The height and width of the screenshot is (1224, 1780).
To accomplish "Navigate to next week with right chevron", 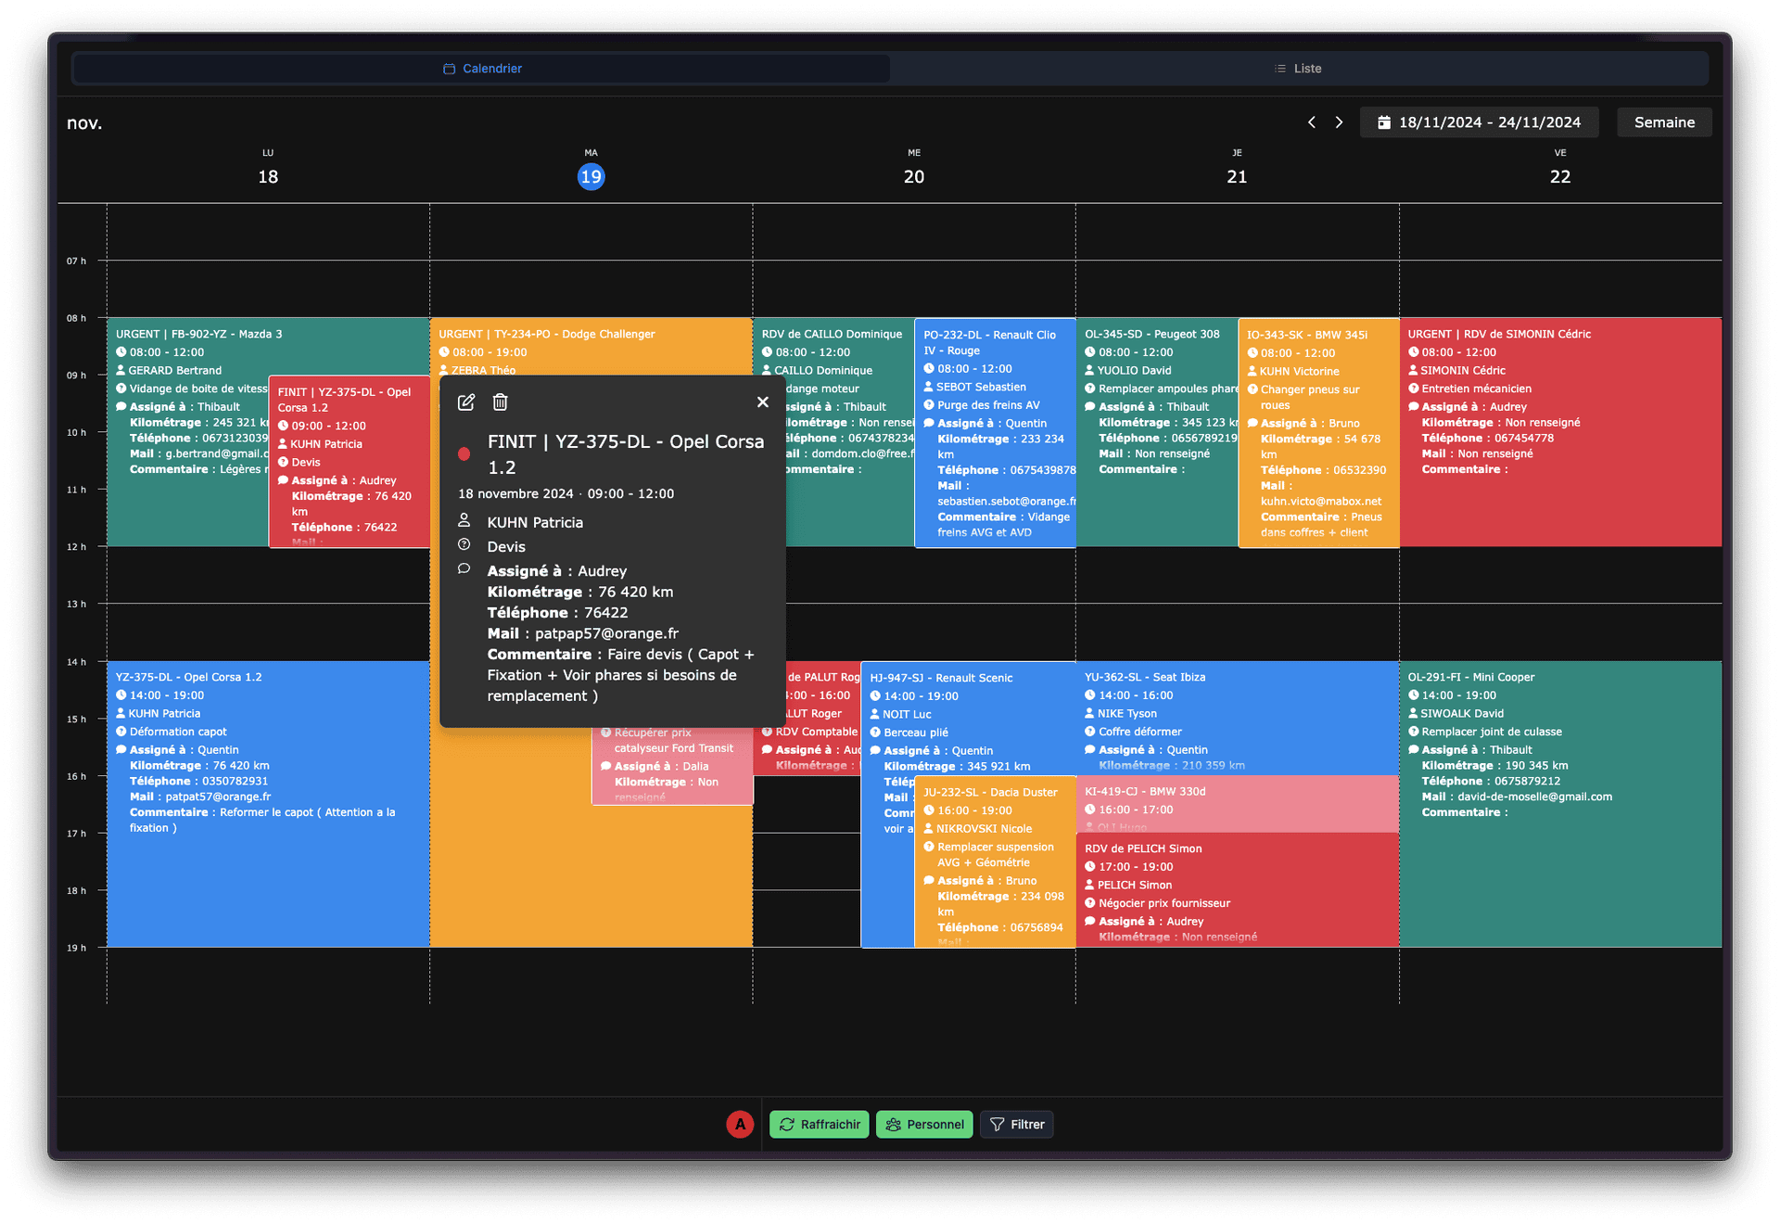I will [x=1339, y=121].
